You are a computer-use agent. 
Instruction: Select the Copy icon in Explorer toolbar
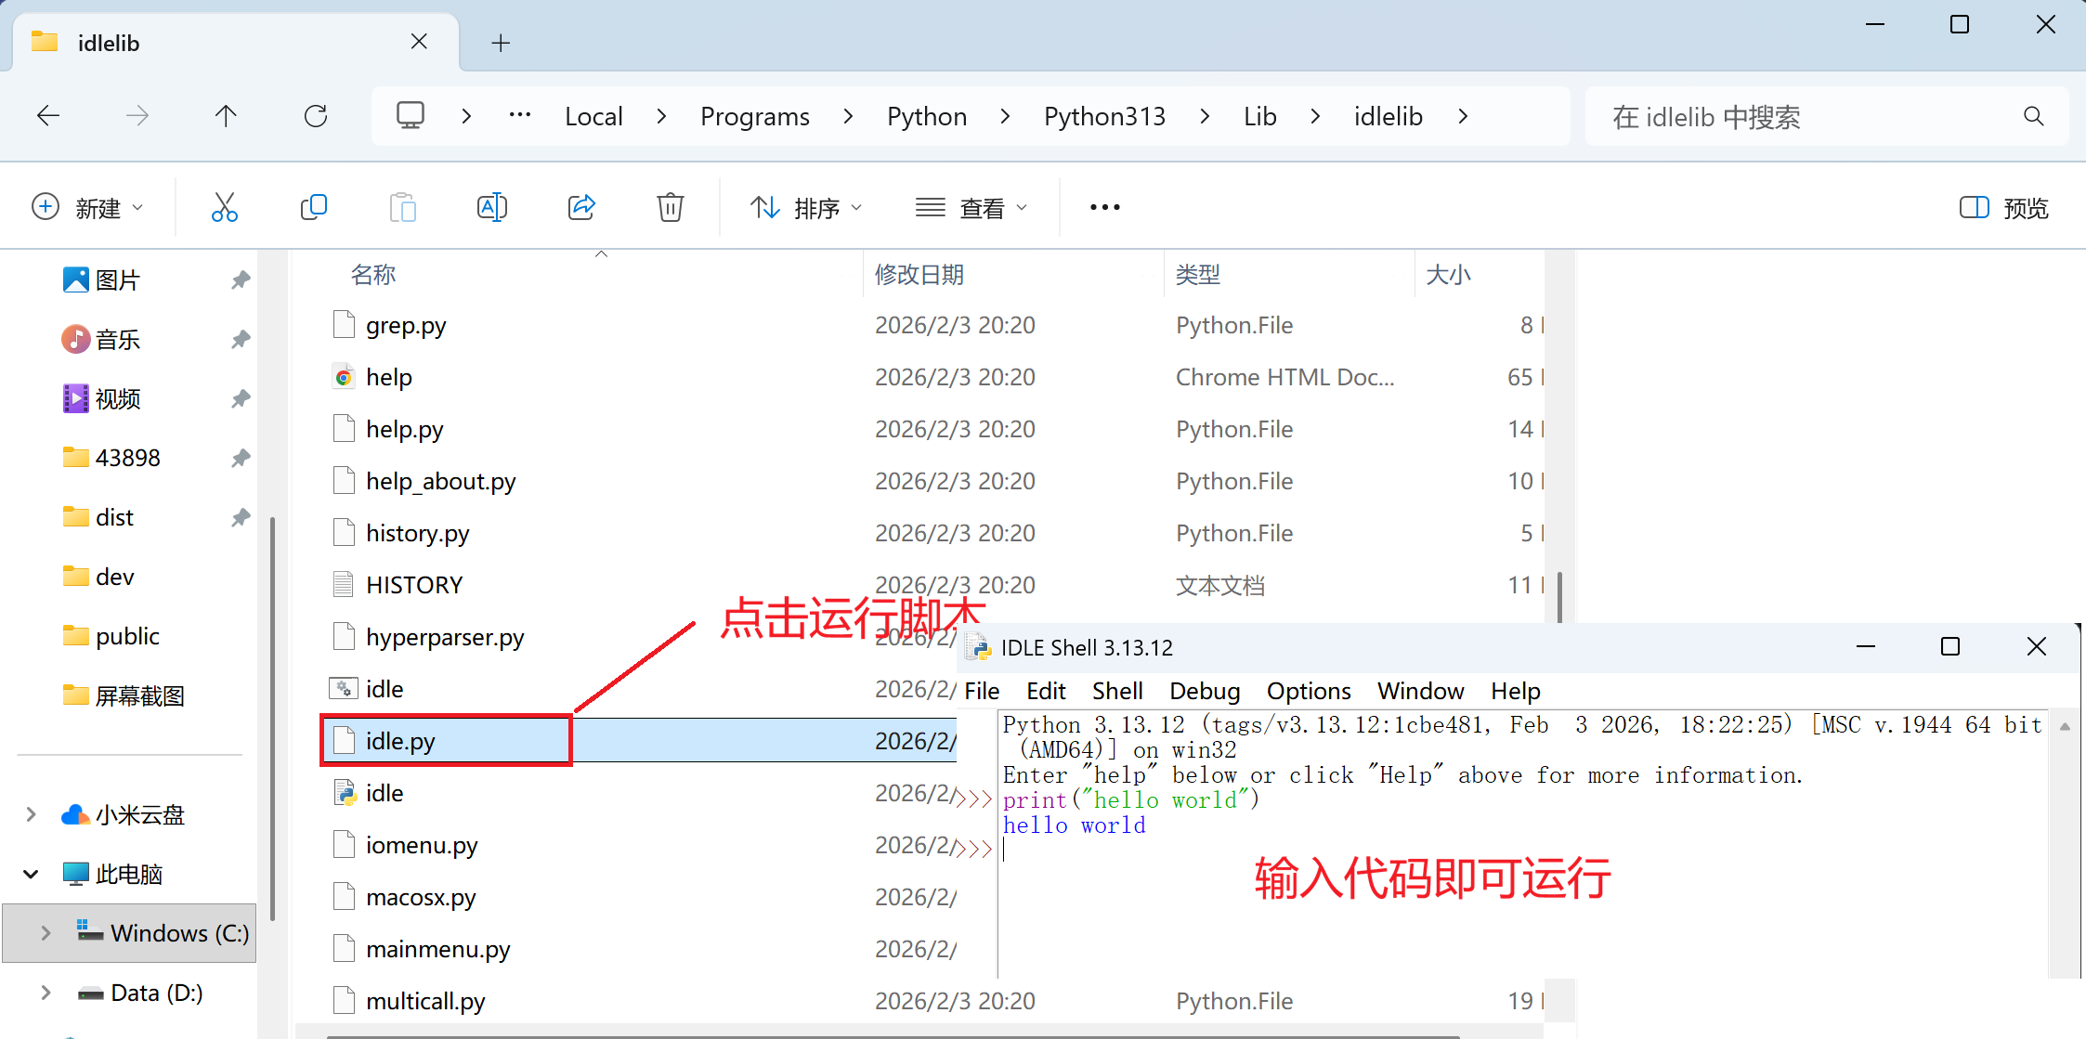(313, 207)
